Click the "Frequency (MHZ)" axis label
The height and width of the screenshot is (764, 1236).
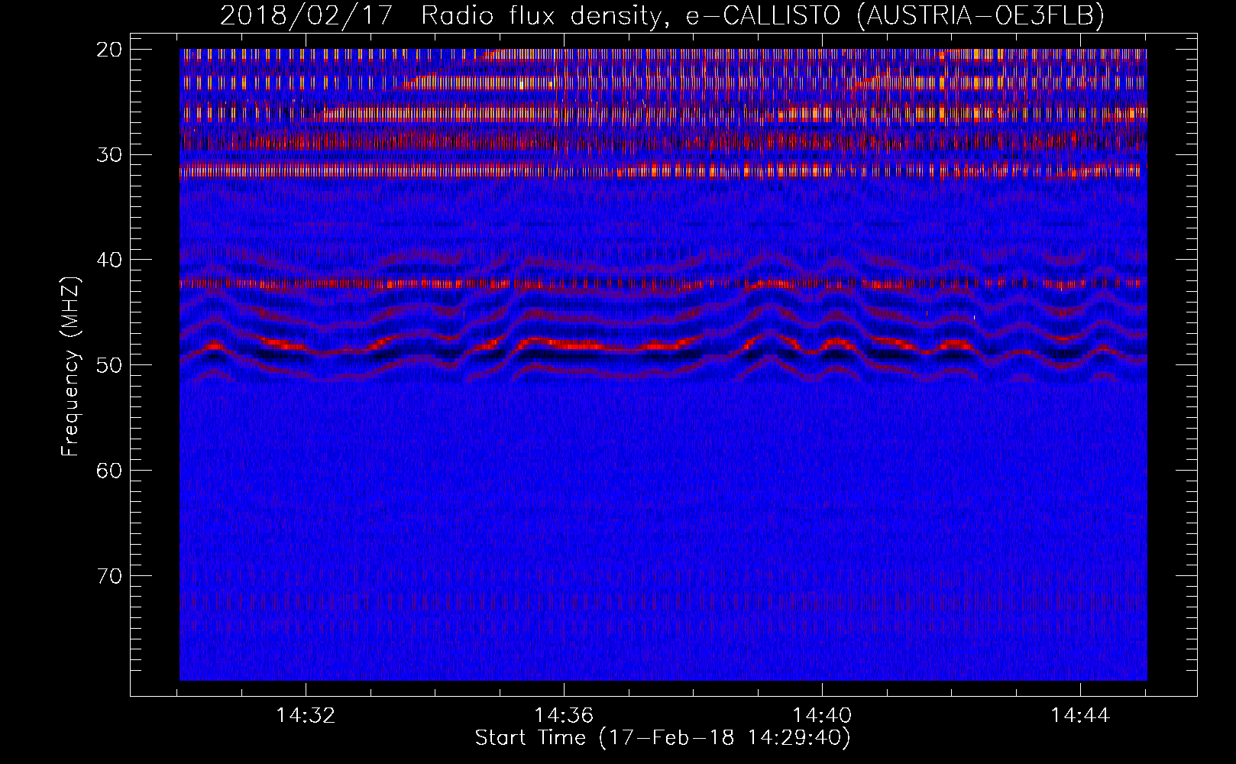coord(70,367)
